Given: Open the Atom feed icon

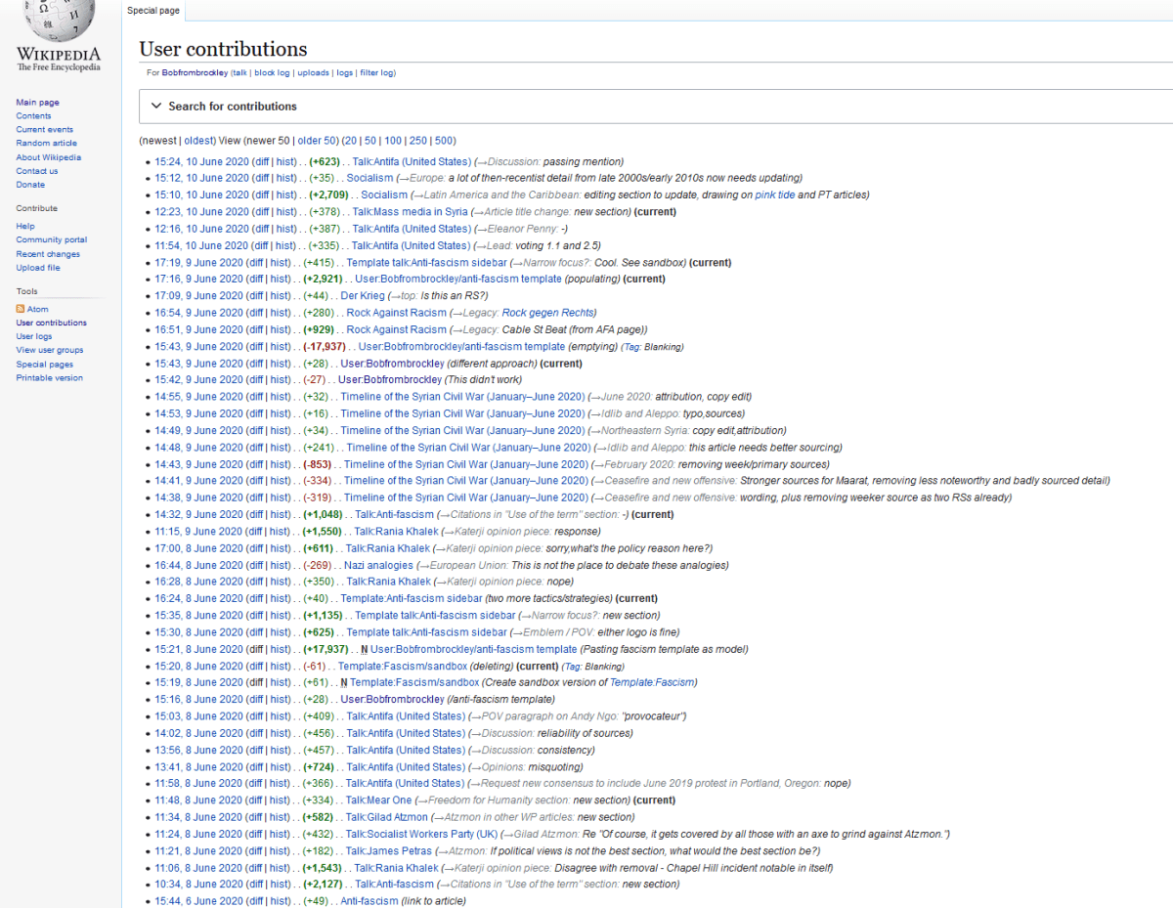Looking at the screenshot, I should (x=21, y=309).
